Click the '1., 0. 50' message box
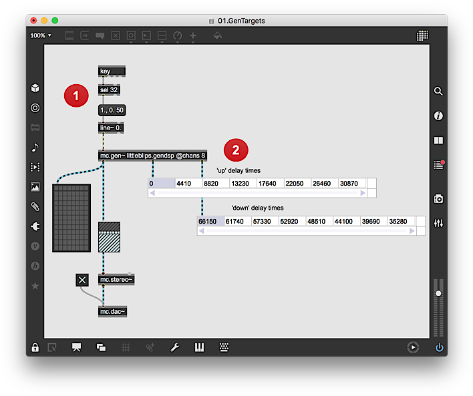The width and height of the screenshot is (473, 396). [x=112, y=110]
